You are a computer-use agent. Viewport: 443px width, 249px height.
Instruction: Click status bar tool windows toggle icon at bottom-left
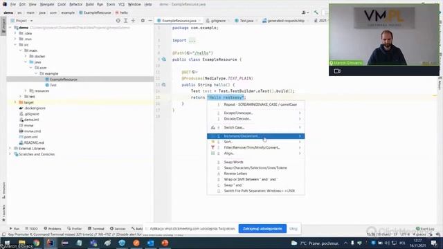tap(3, 234)
